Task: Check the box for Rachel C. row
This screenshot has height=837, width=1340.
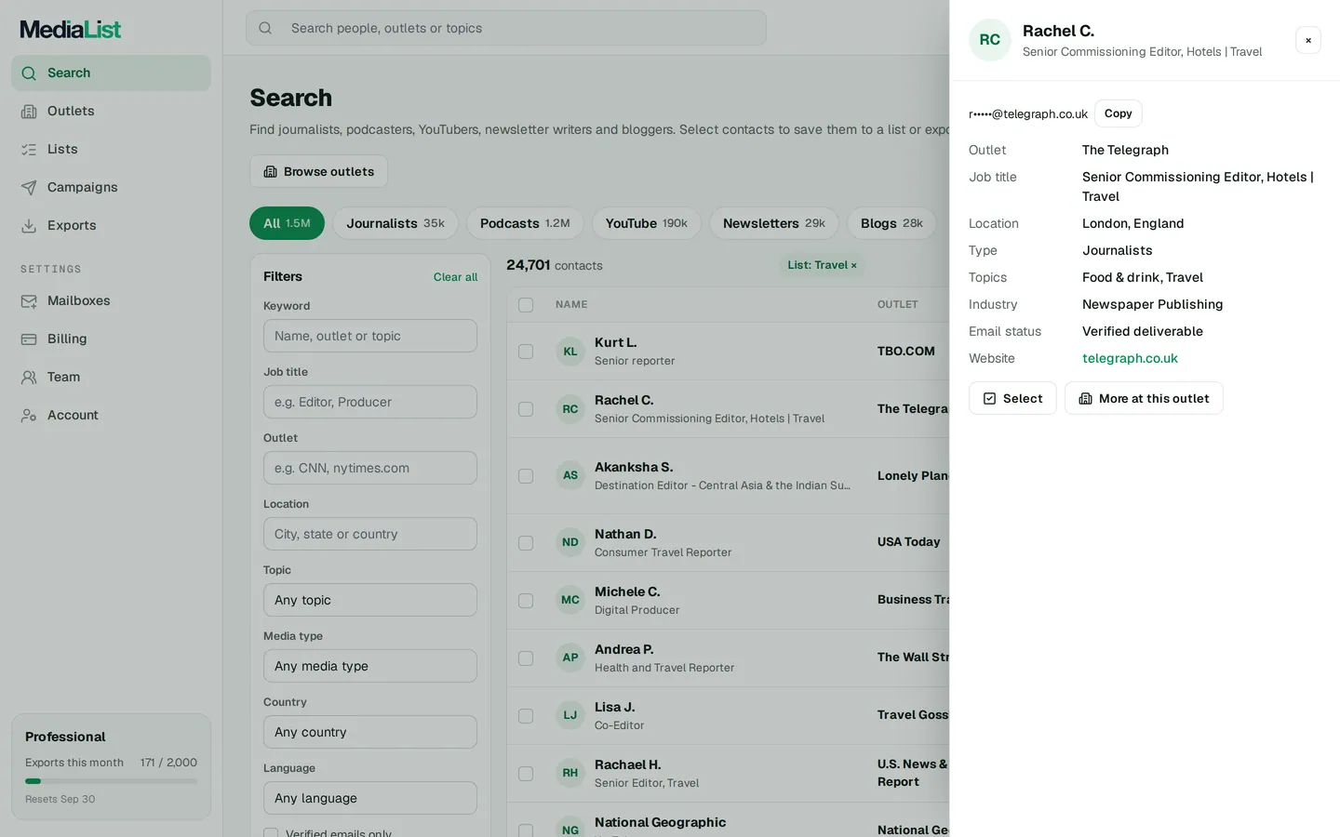Action: (x=526, y=409)
